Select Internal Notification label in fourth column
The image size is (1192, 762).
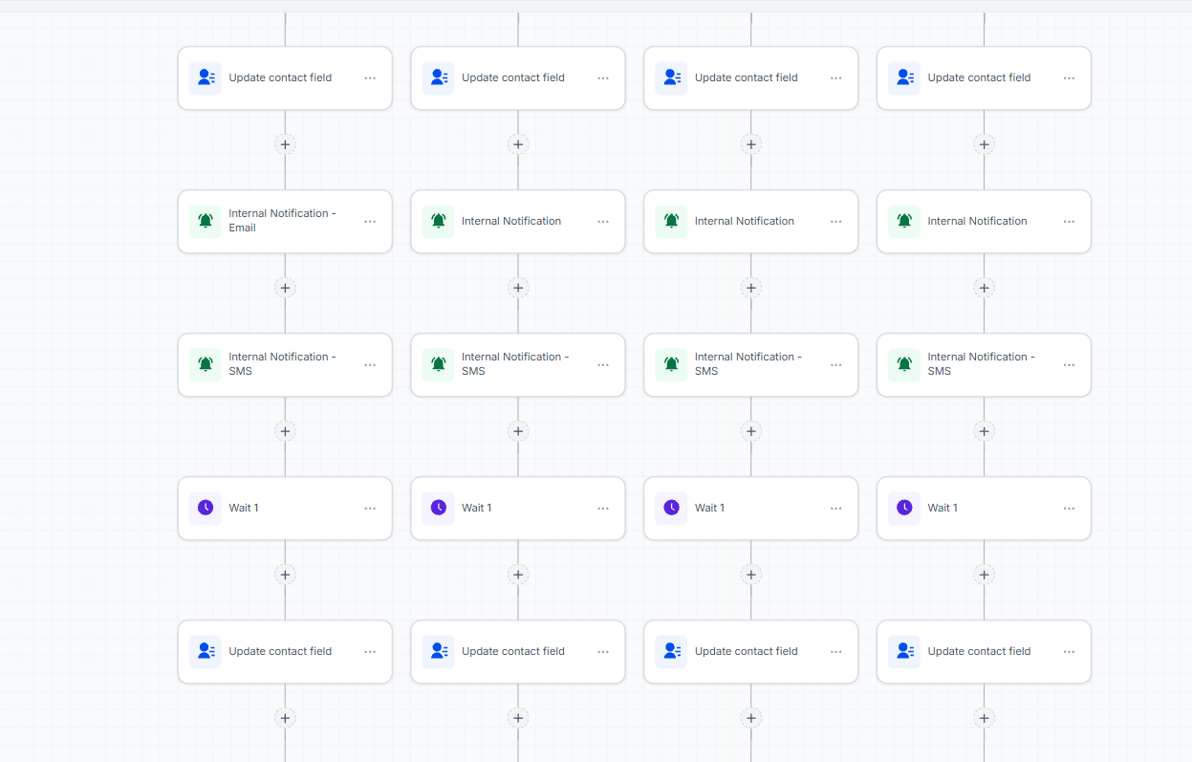(x=977, y=221)
